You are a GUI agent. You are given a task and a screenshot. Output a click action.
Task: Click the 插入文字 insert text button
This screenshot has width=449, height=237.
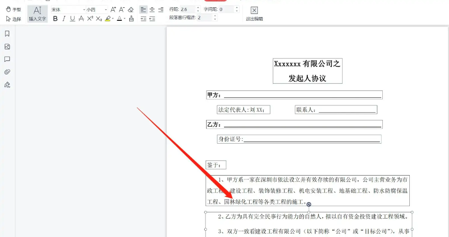click(x=37, y=14)
